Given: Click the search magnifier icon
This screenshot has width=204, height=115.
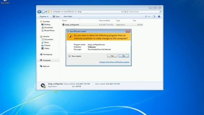Looking at the screenshot, I should click(x=160, y=12).
